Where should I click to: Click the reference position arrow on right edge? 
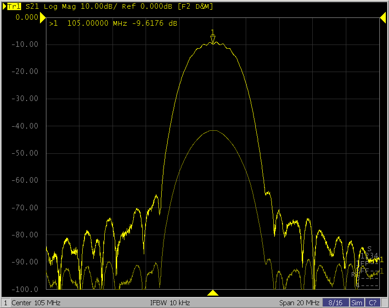pyautogui.click(x=382, y=17)
